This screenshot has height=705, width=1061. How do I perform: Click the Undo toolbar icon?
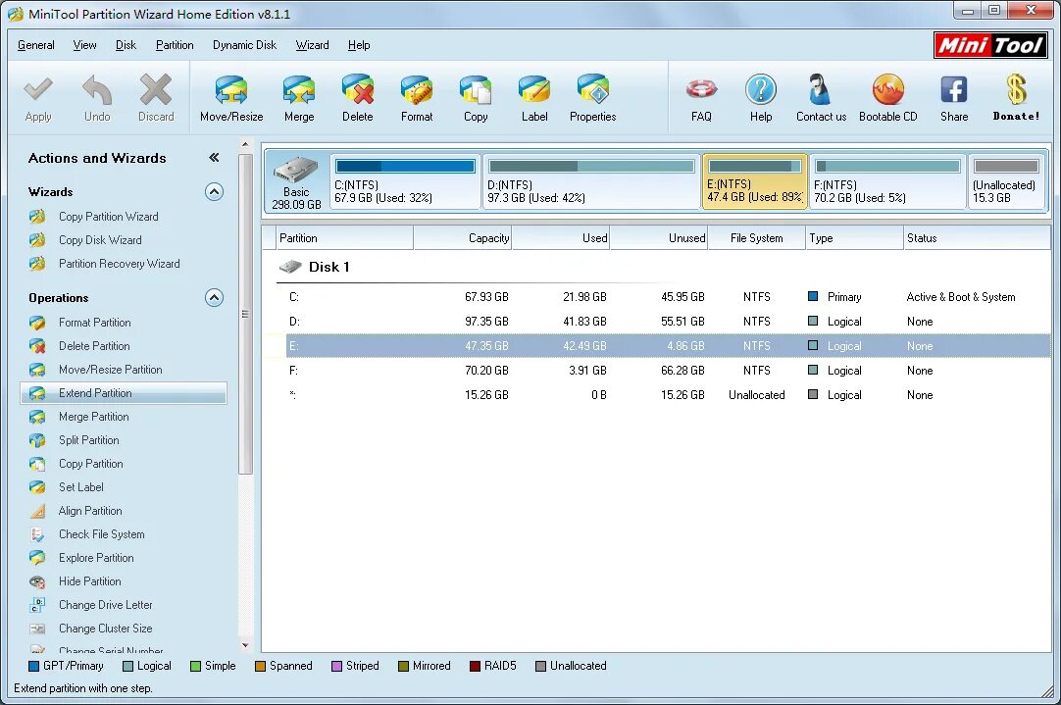(97, 96)
